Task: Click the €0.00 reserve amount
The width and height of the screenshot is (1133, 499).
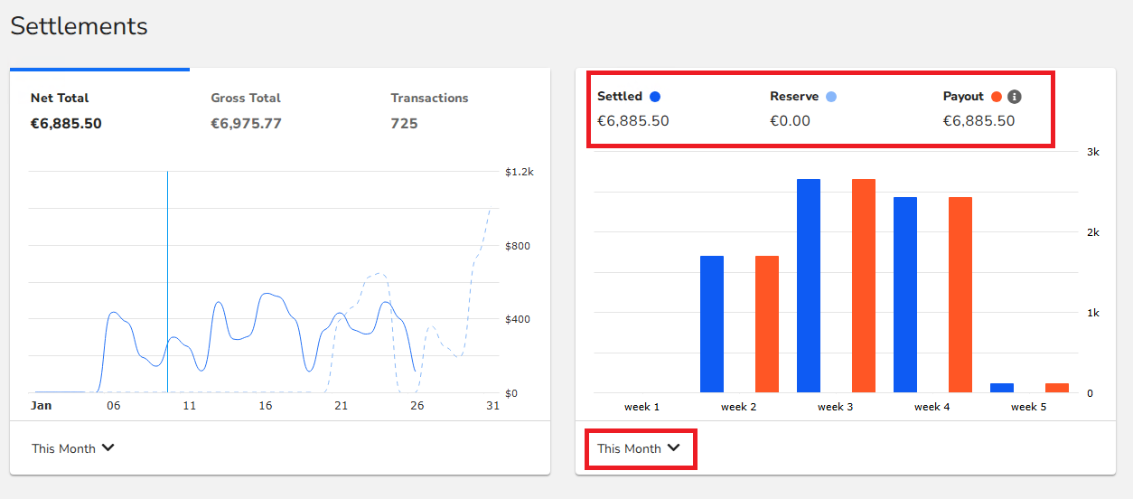Action: coord(791,121)
